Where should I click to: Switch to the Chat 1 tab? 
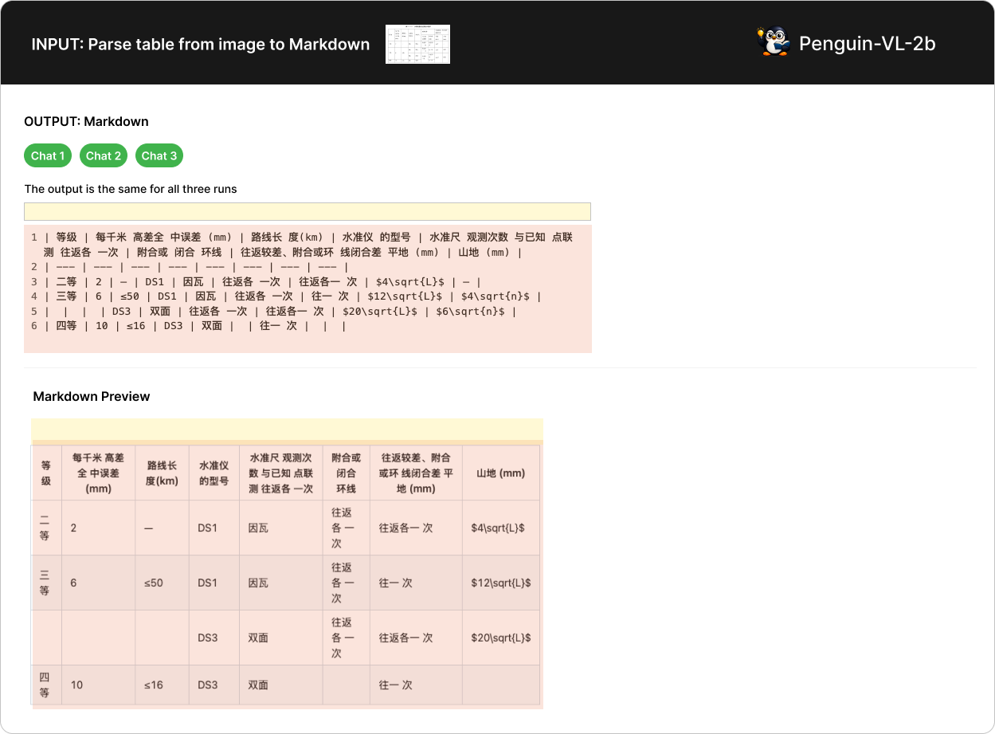coord(48,155)
